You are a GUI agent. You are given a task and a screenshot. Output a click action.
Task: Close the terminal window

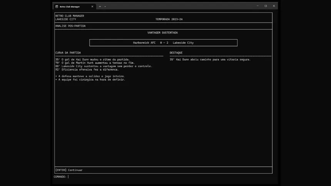[x=274, y=6]
